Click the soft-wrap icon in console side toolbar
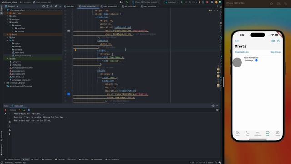This screenshot has height=164, width=291. [10, 123]
